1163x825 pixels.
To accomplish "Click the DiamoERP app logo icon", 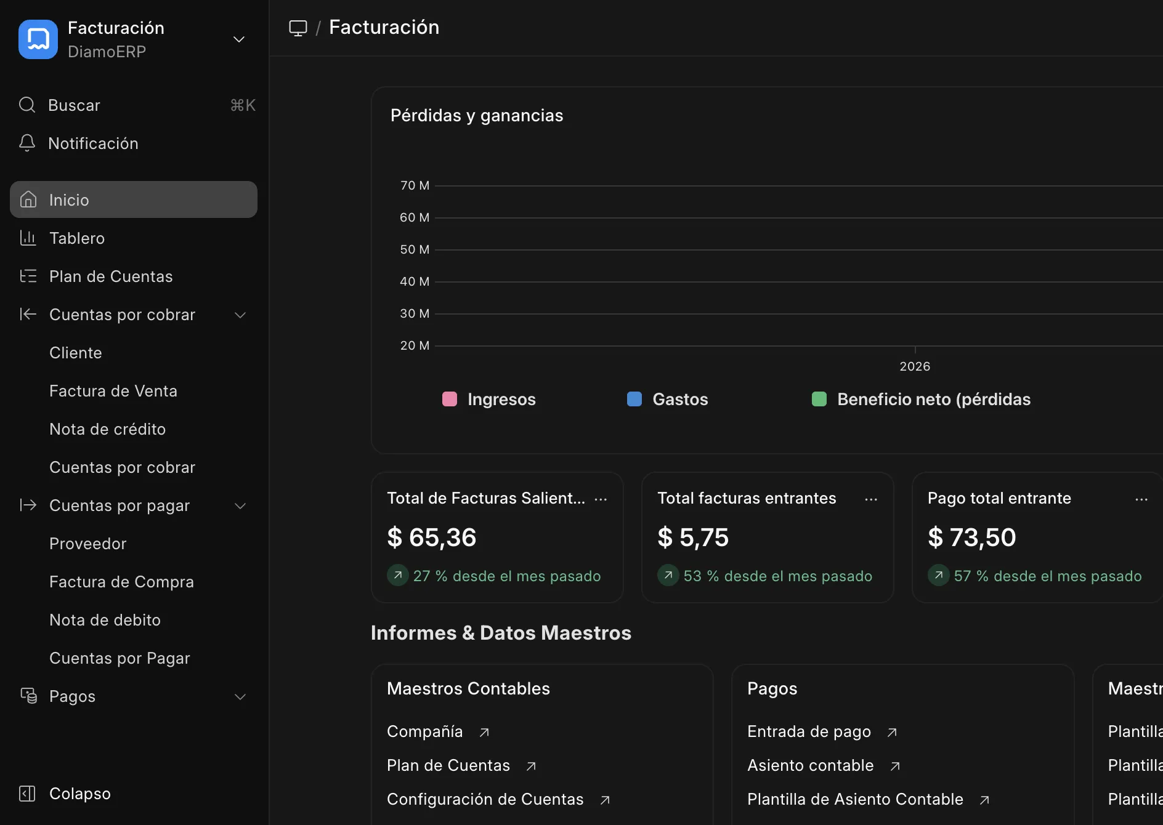I will pyautogui.click(x=38, y=39).
